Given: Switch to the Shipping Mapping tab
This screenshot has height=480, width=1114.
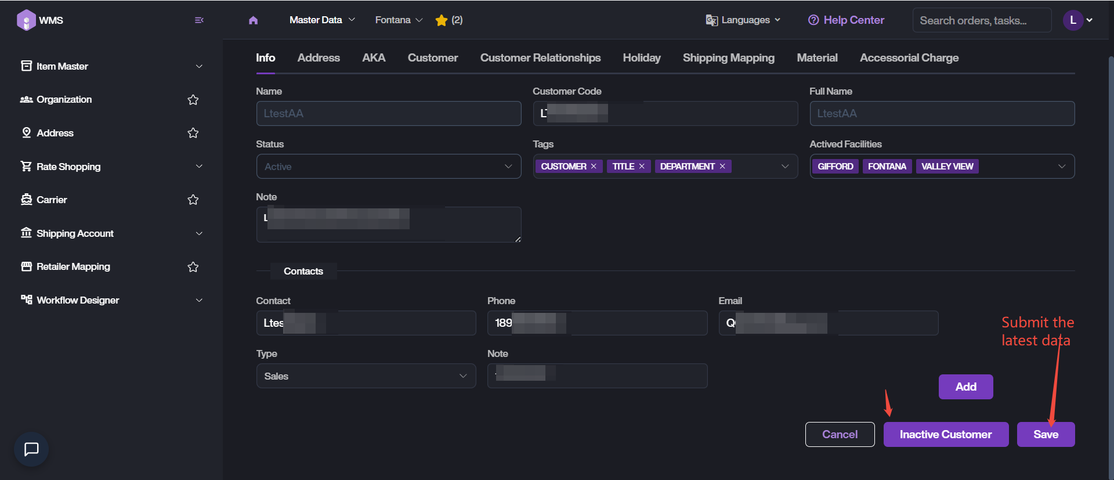Looking at the screenshot, I should (728, 58).
